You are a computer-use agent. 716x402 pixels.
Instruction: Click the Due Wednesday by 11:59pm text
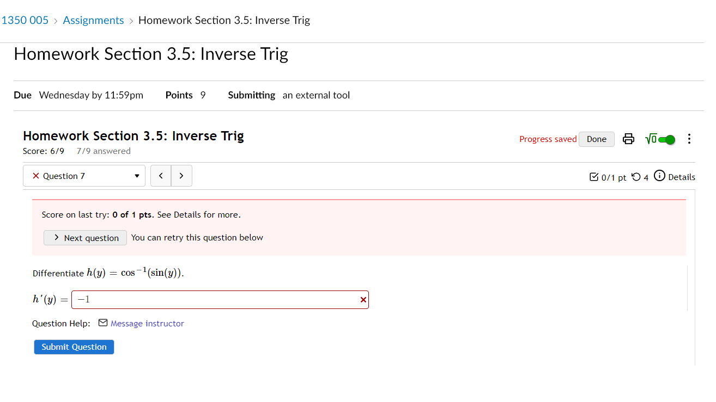pos(78,95)
